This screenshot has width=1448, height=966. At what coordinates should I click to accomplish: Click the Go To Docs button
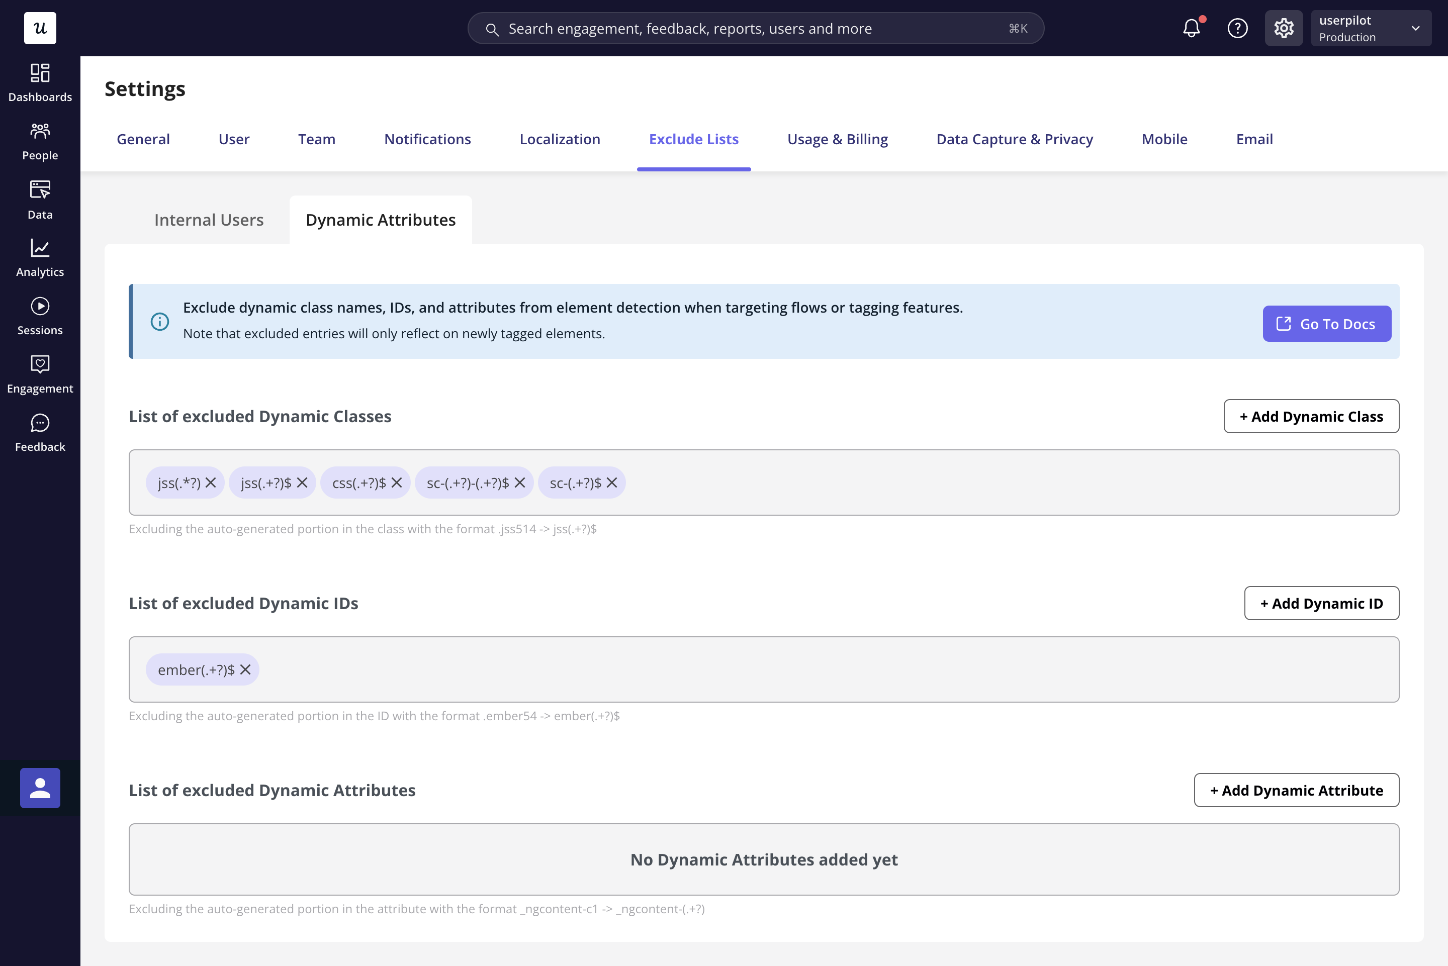pyautogui.click(x=1326, y=324)
